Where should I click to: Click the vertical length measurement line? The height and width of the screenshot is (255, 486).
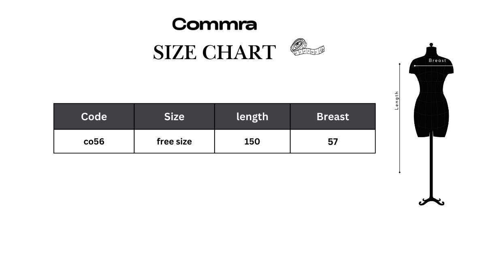[400, 118]
